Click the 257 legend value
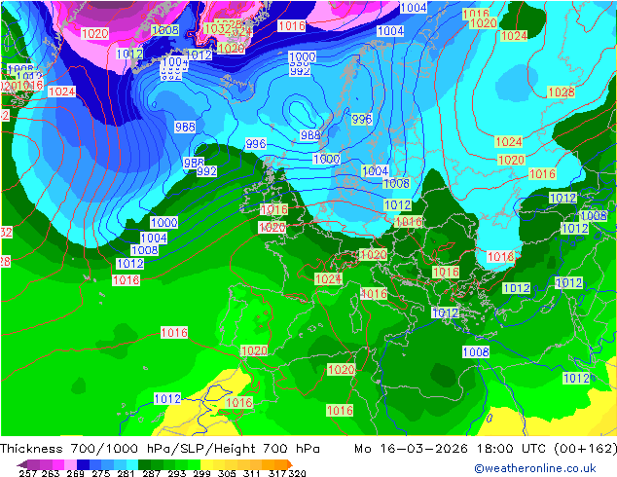617x477 pixels. (x=27, y=473)
